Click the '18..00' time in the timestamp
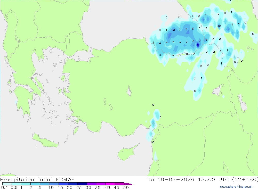The height and width of the screenshot is (189, 258). coord(206,179)
